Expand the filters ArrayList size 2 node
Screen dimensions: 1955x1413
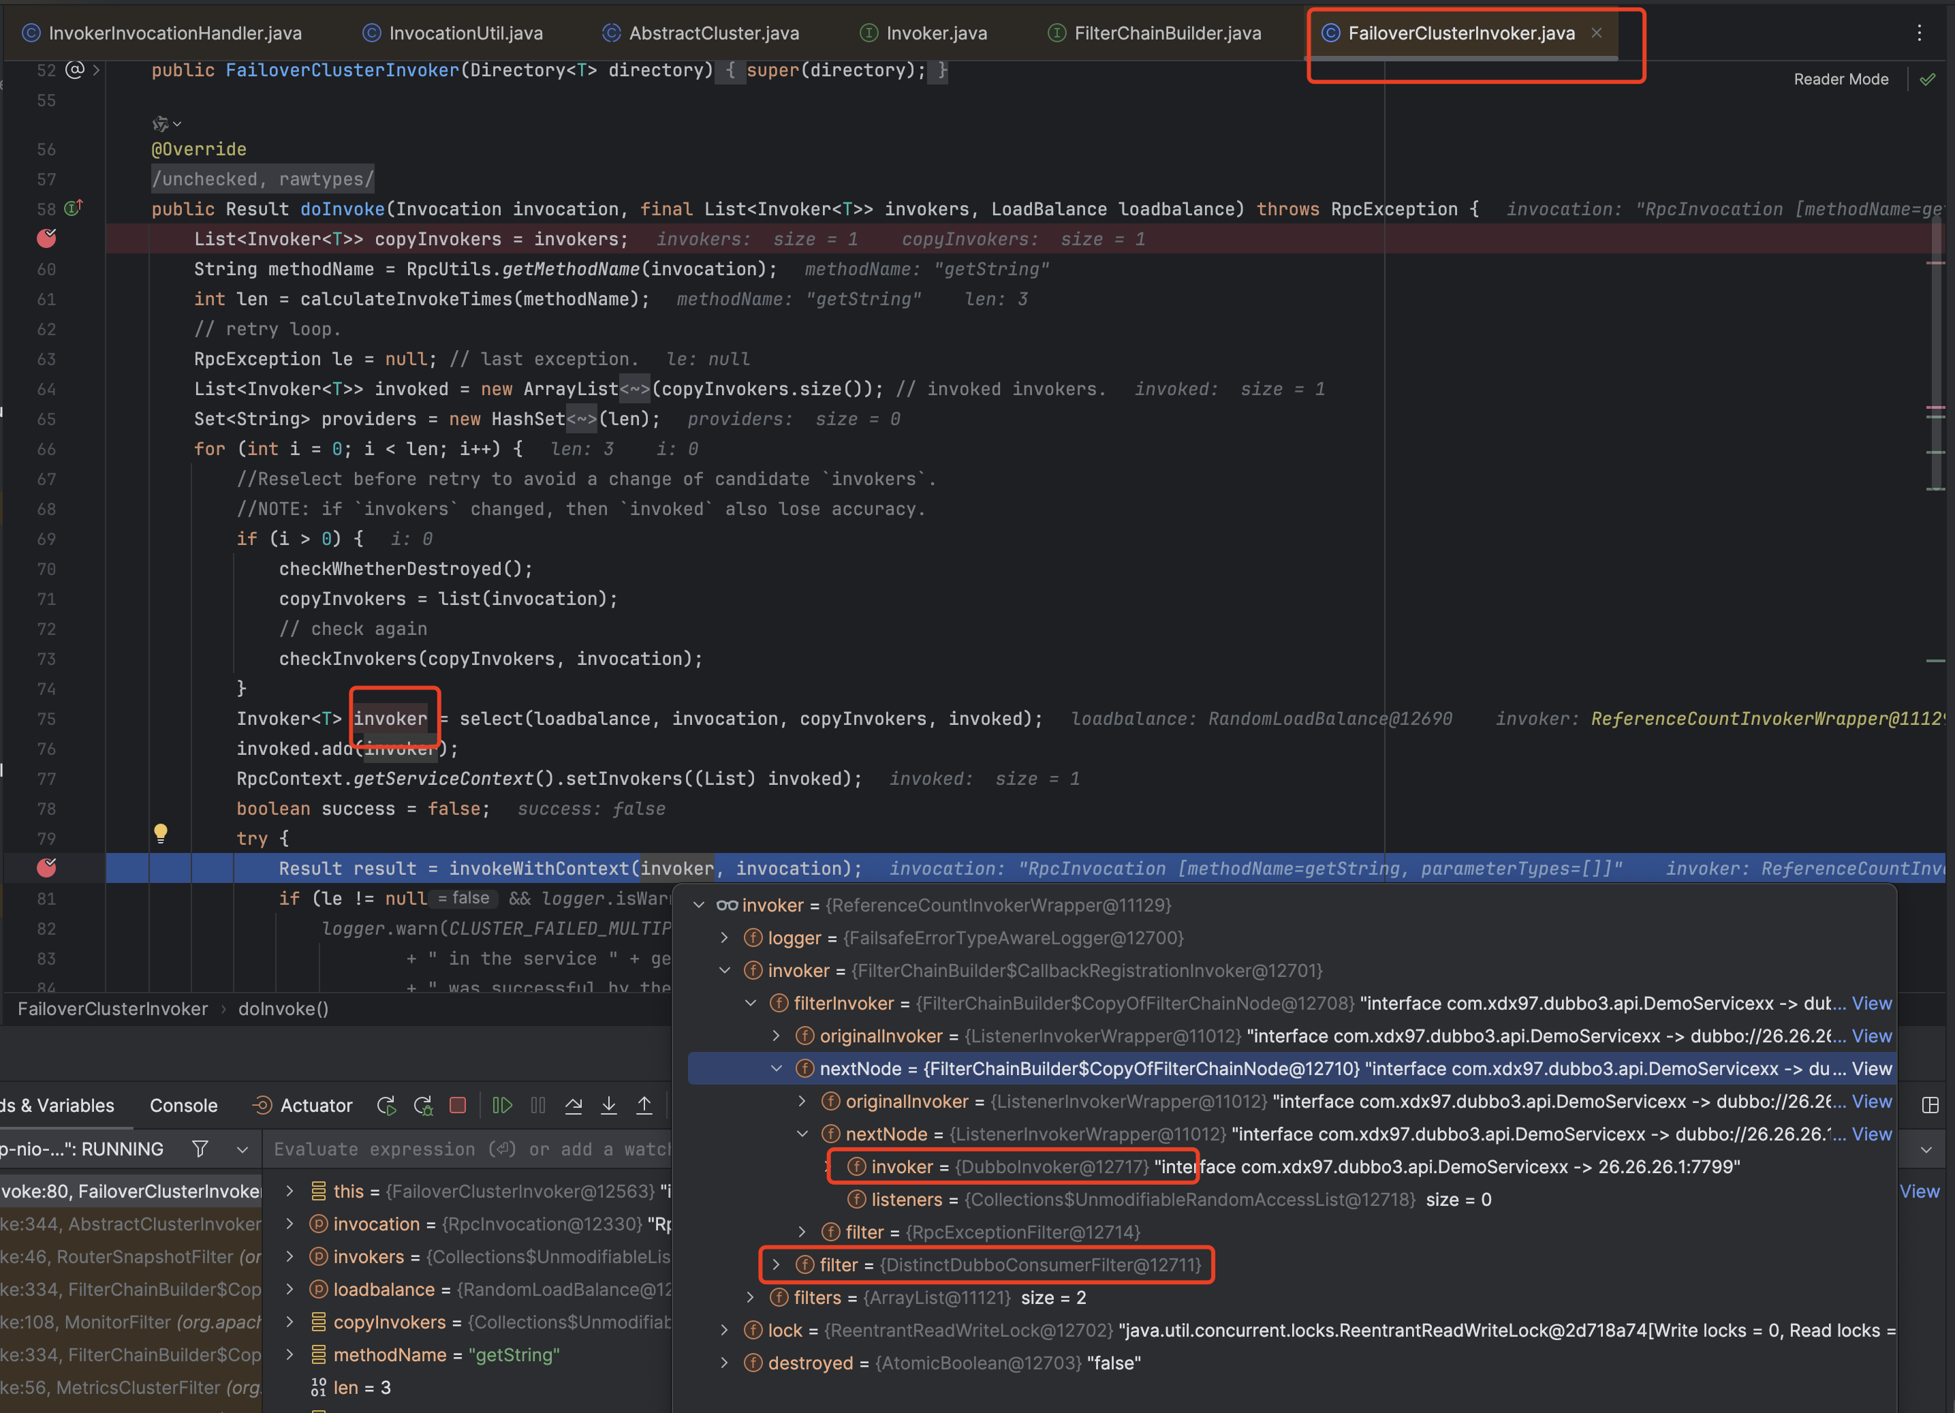tap(751, 1297)
